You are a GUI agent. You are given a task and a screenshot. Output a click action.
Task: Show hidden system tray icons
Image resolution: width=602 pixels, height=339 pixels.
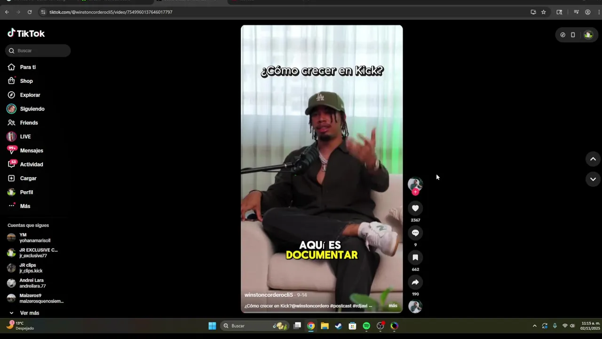[534, 326]
